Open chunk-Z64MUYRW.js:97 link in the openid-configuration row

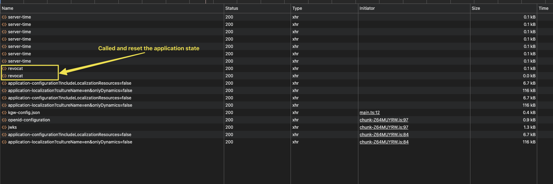[x=384, y=120]
